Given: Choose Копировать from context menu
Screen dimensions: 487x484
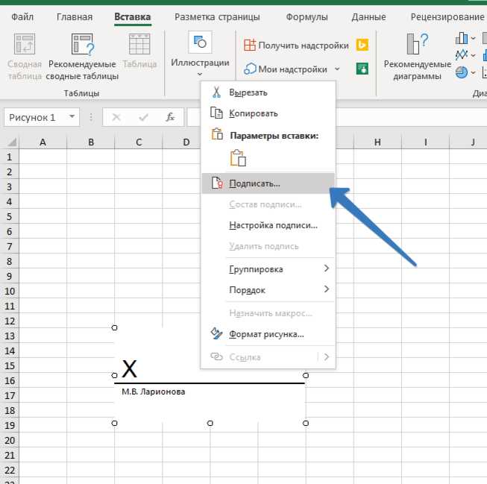Looking at the screenshot, I should click(268, 113).
